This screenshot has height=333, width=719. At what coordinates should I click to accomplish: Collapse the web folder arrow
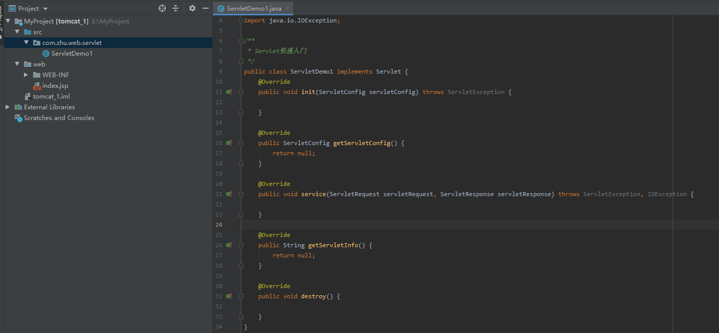[x=17, y=64]
